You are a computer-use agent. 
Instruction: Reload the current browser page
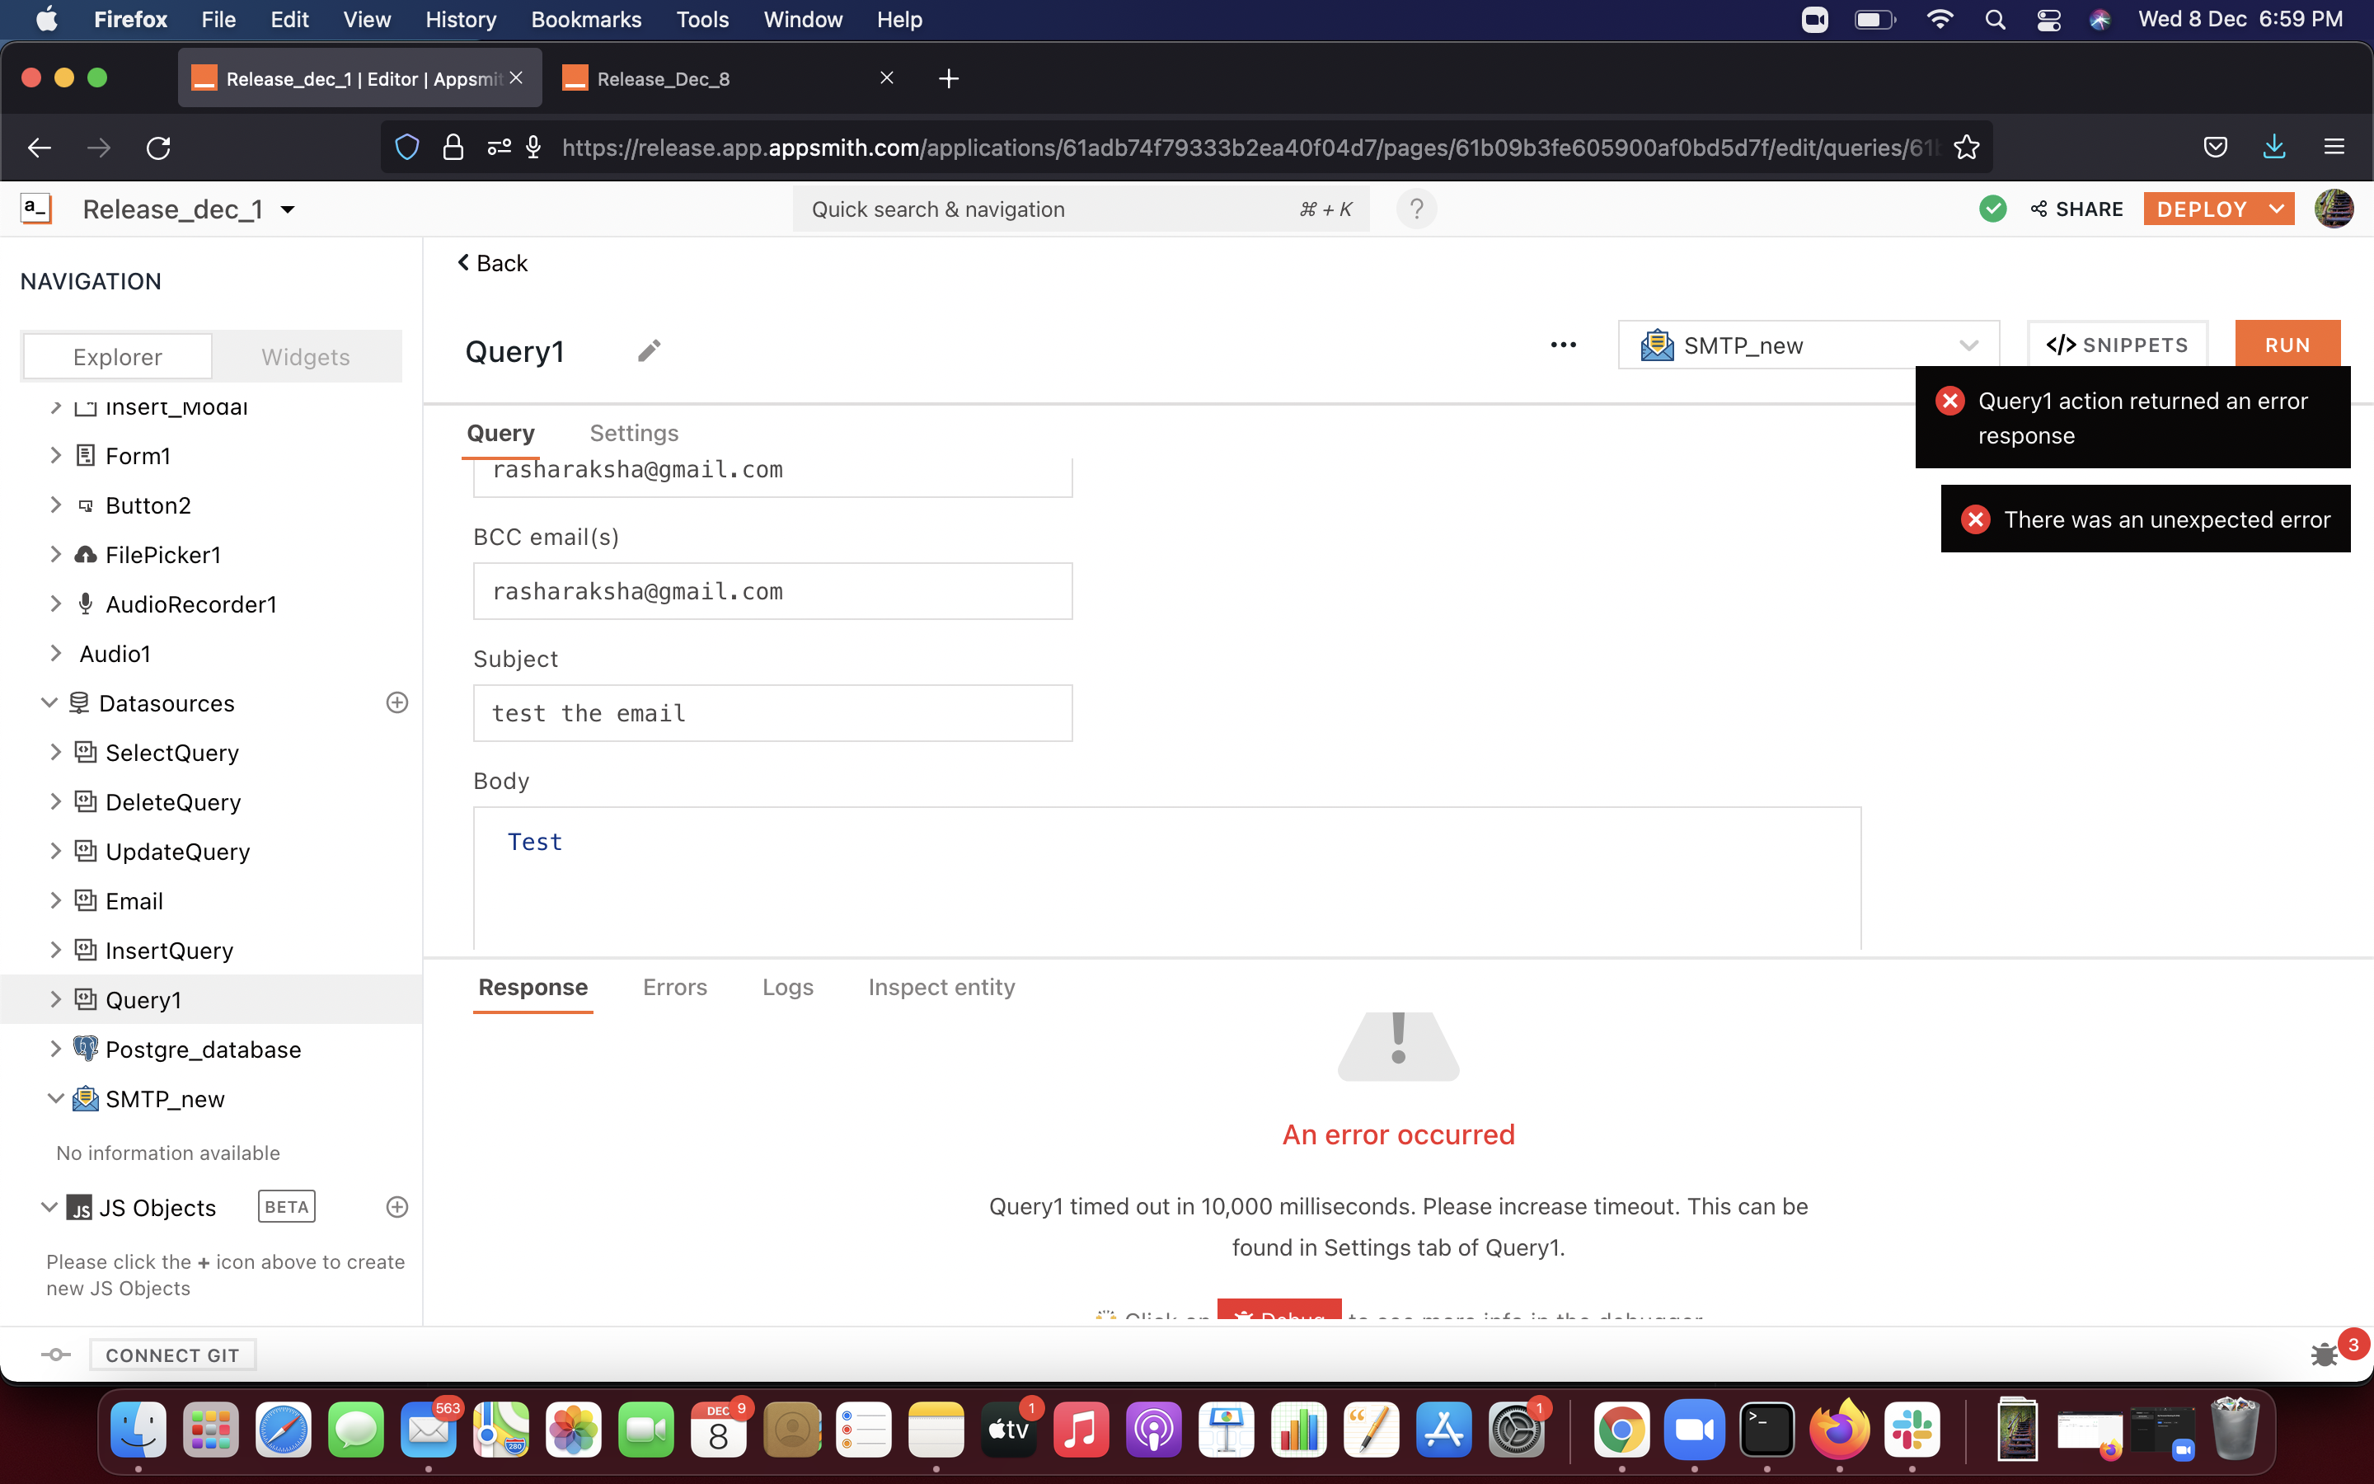[x=158, y=148]
